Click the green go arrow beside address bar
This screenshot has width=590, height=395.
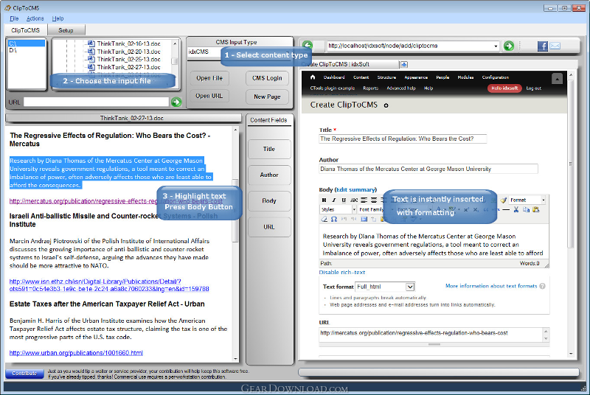(x=509, y=46)
